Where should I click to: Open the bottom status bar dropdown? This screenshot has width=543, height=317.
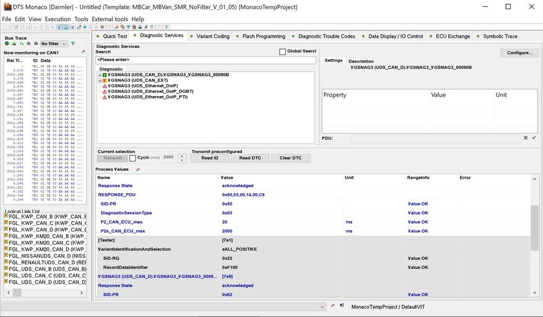(x=322, y=306)
